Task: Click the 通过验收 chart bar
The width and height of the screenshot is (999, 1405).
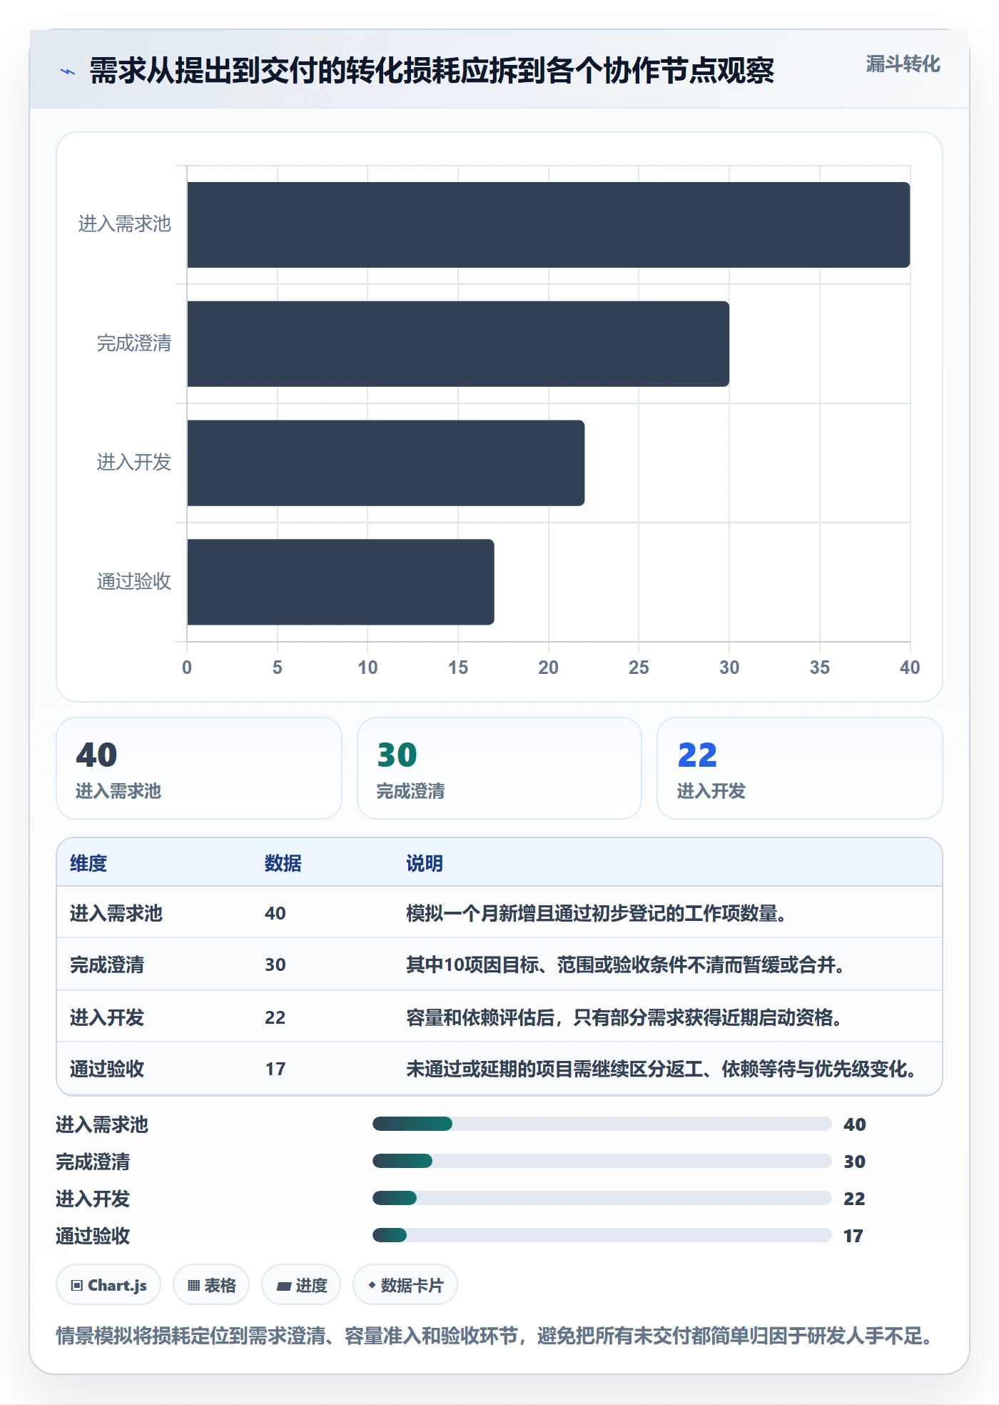Action: click(x=340, y=582)
